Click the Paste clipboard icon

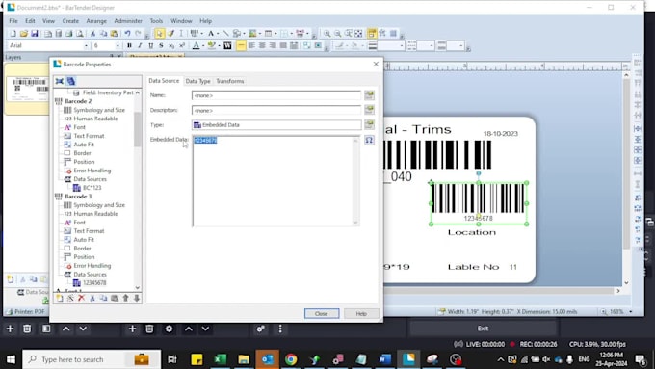[114, 34]
